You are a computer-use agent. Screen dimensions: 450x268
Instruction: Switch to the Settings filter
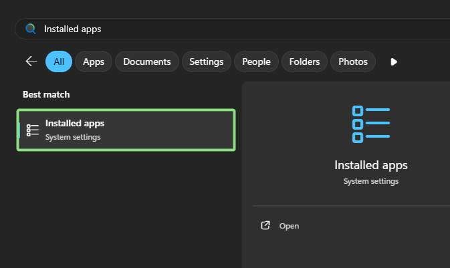click(207, 61)
